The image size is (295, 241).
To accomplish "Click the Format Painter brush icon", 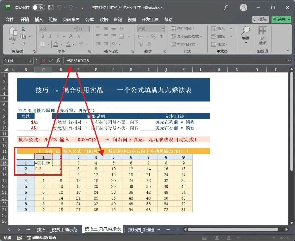I will [x=23, y=44].
